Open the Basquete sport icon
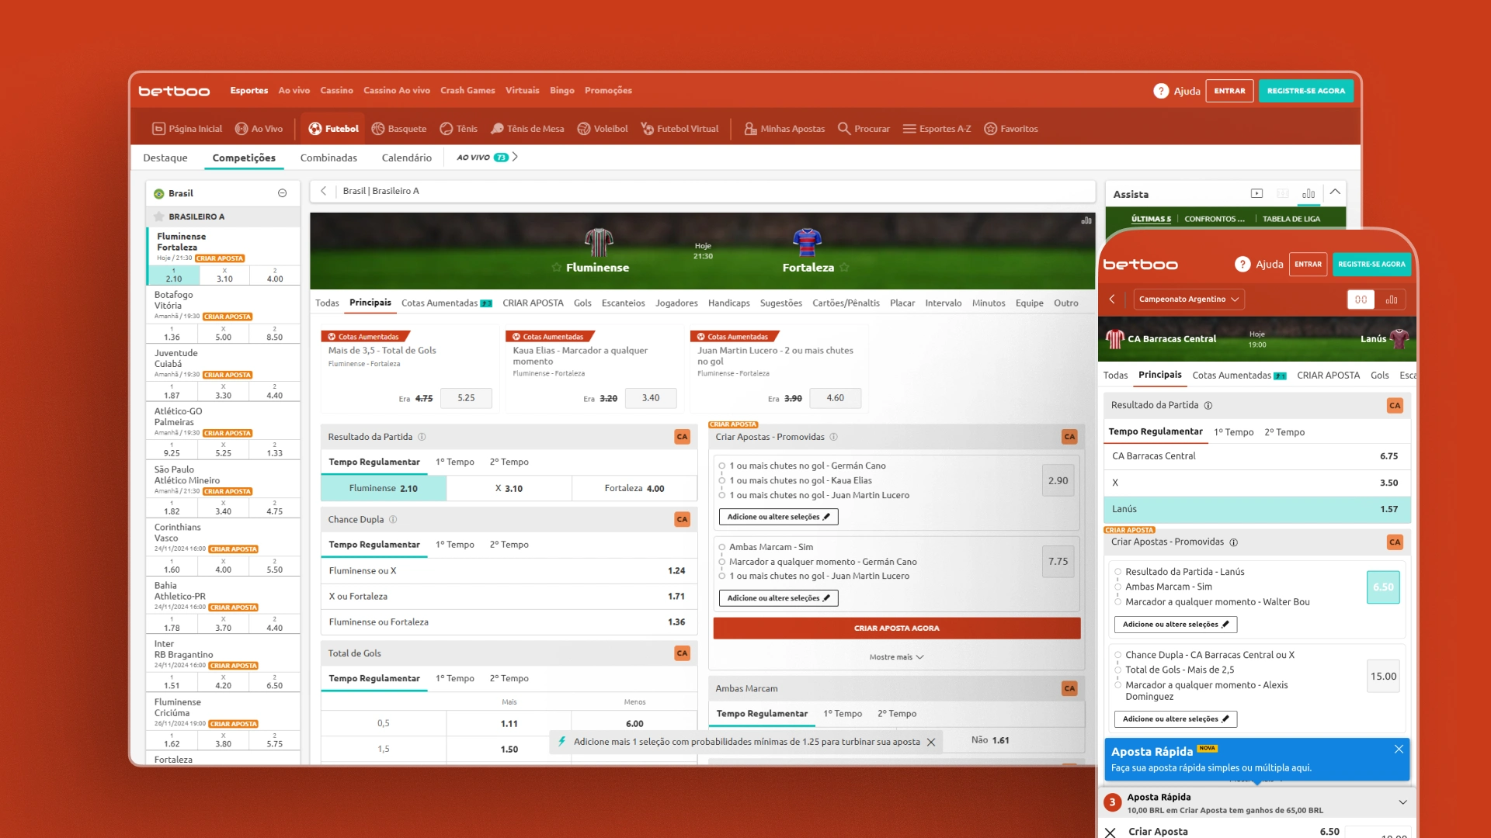 click(378, 129)
